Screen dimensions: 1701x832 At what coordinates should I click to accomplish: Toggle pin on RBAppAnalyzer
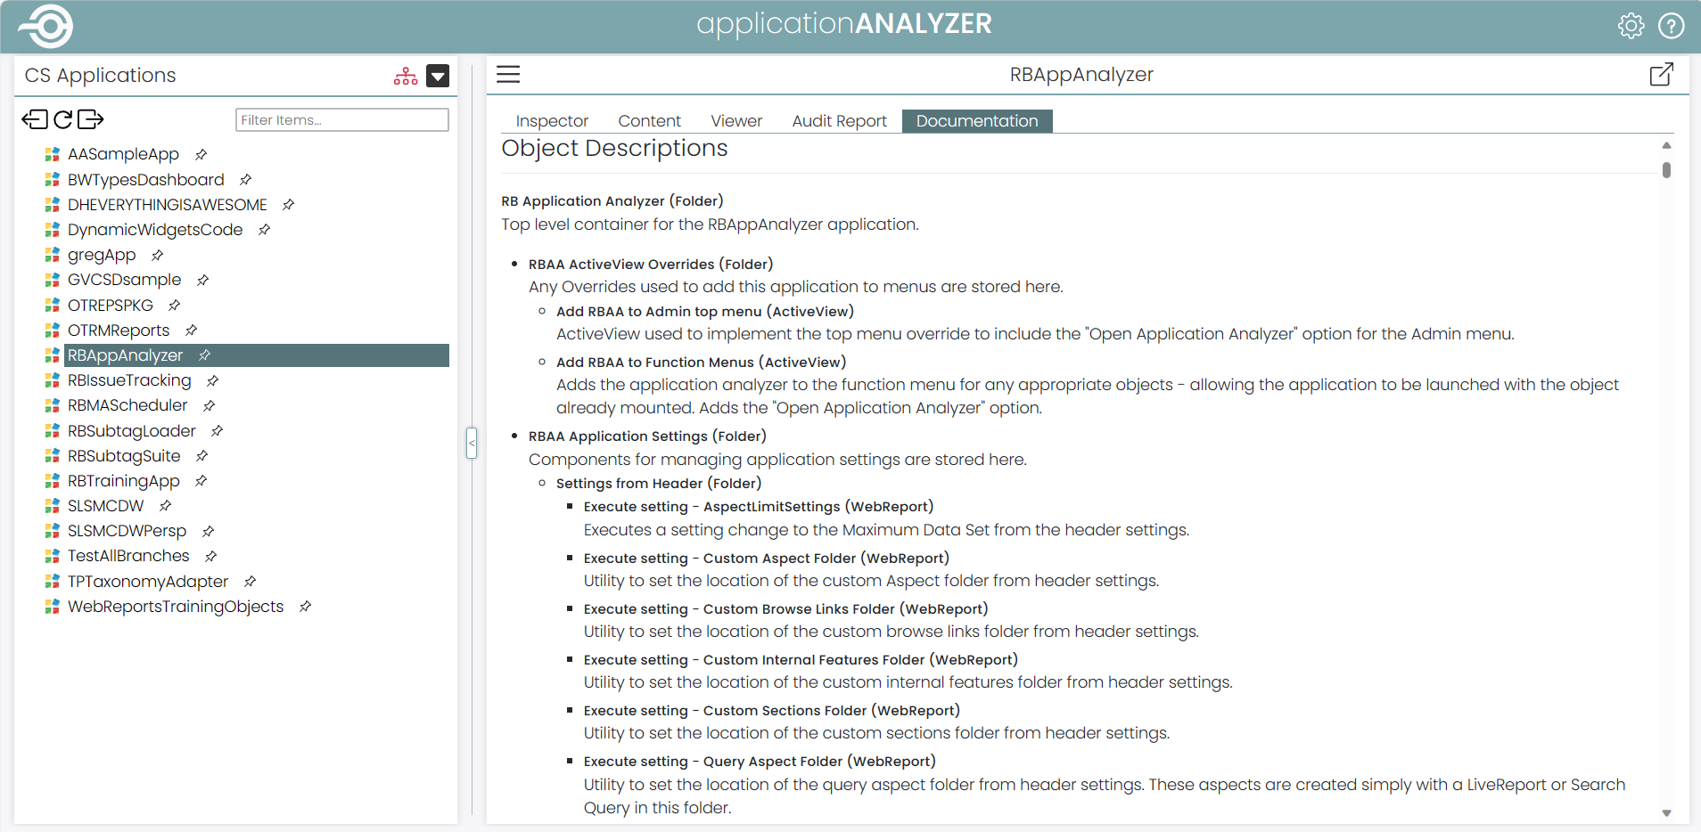coord(205,355)
